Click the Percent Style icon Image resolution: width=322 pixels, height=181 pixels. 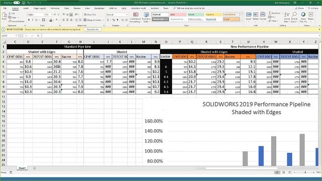coord(113,20)
